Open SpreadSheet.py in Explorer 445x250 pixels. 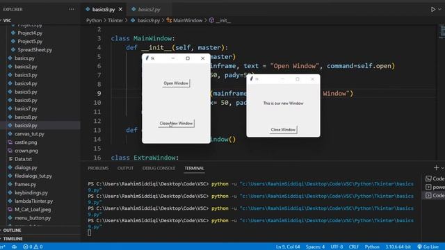pyautogui.click(x=35, y=50)
